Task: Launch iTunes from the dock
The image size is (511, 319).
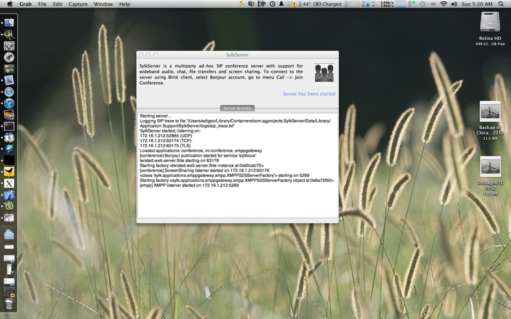Action: tap(9, 103)
